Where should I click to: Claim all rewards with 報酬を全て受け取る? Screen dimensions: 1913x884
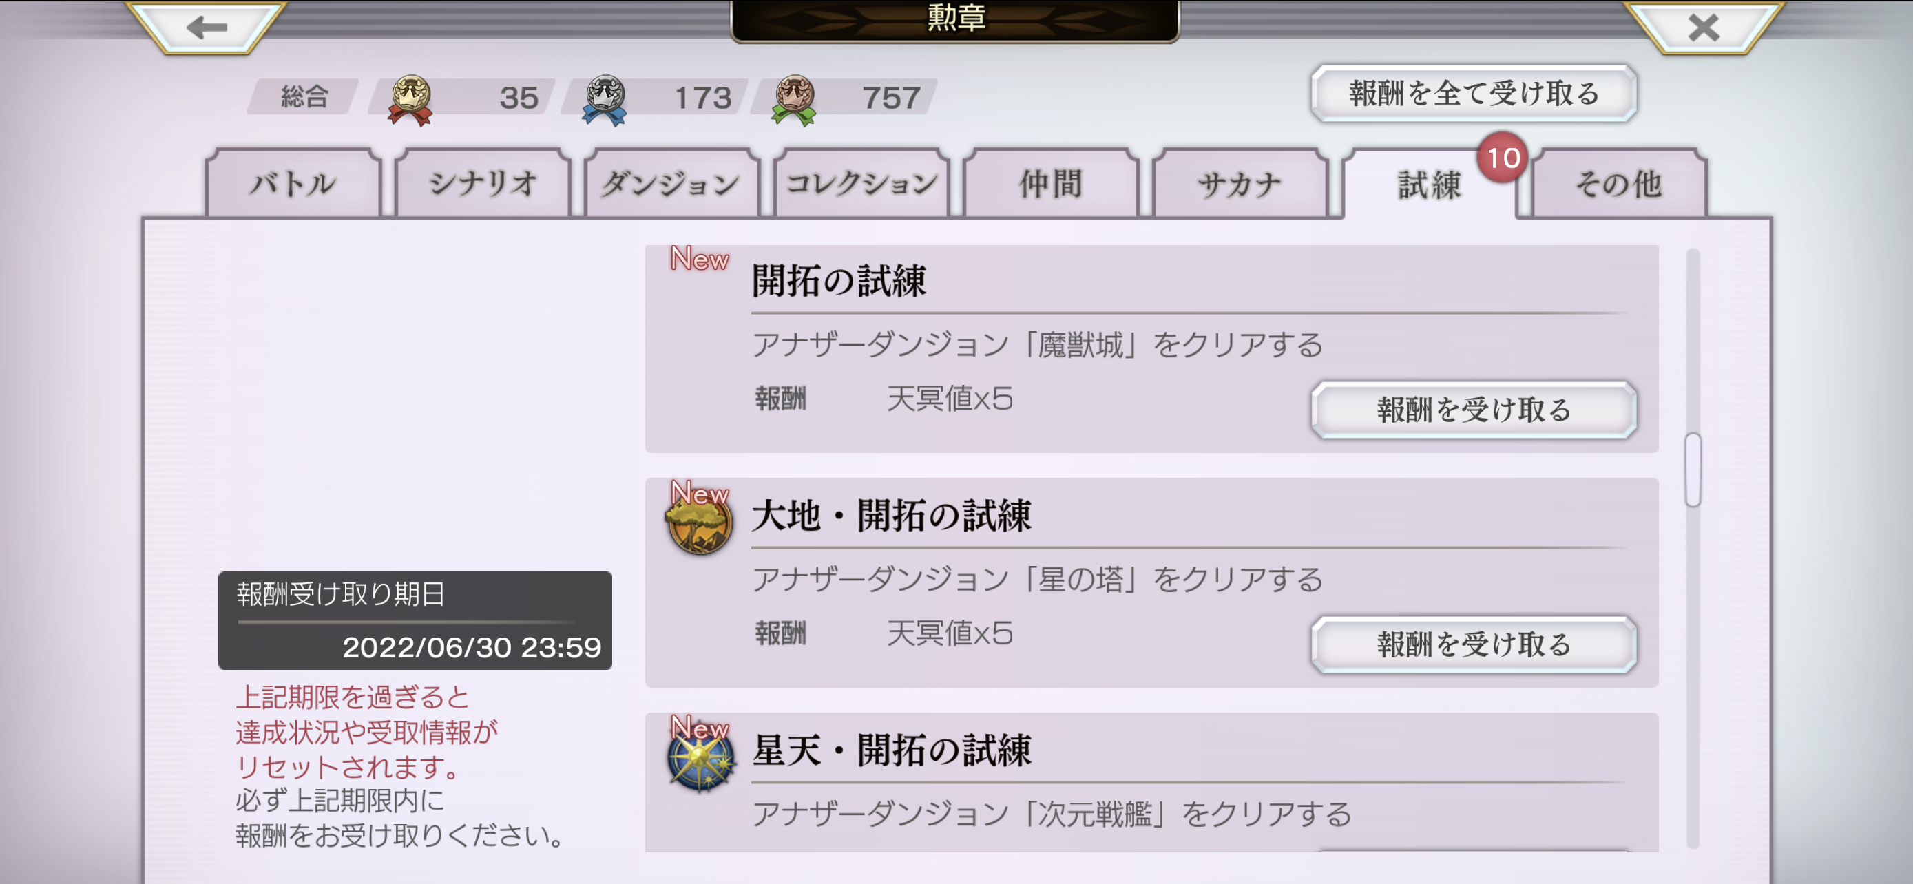[1474, 94]
